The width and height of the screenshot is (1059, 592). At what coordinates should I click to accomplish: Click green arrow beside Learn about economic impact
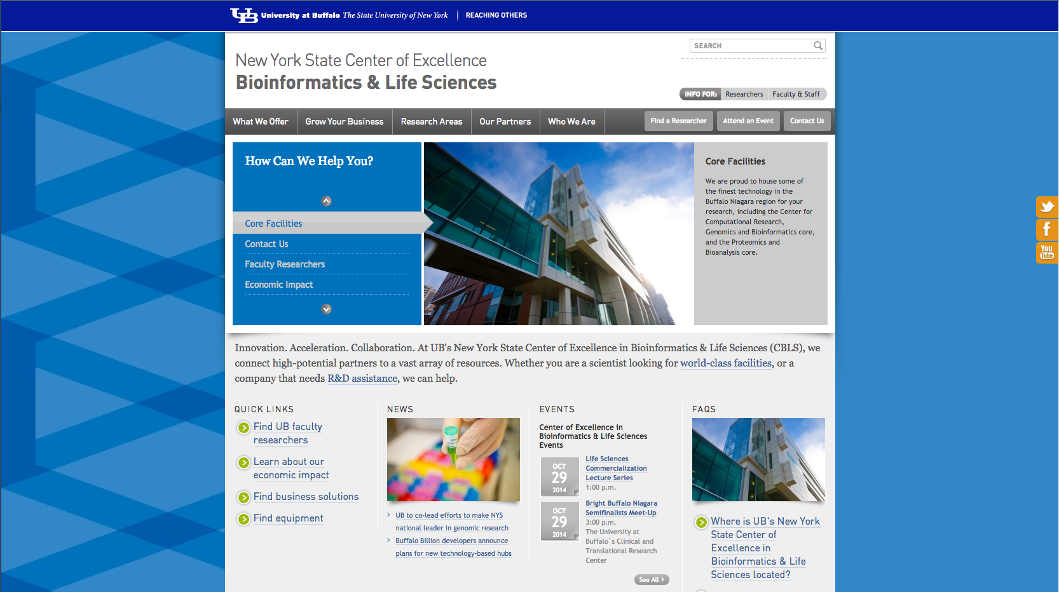pos(243,462)
